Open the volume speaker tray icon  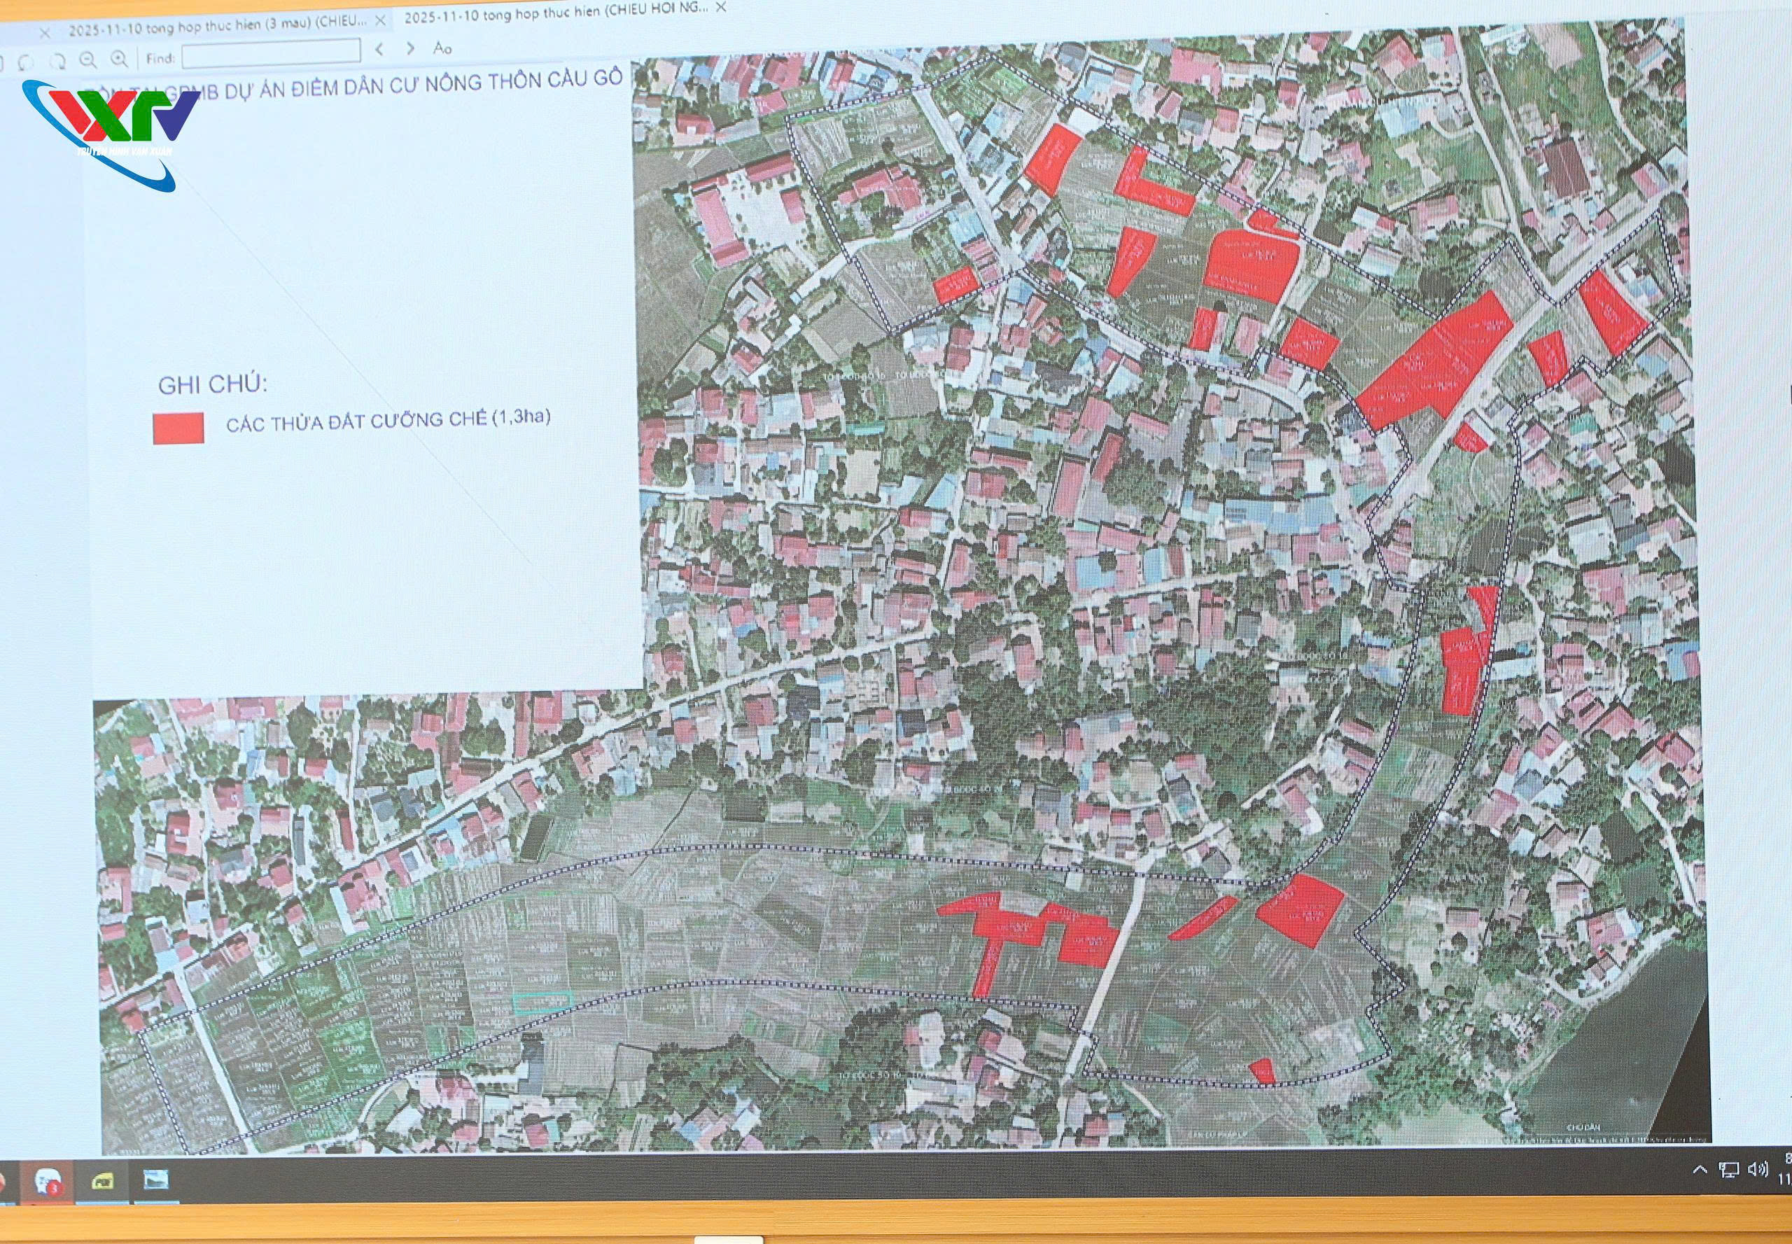(x=1758, y=1169)
